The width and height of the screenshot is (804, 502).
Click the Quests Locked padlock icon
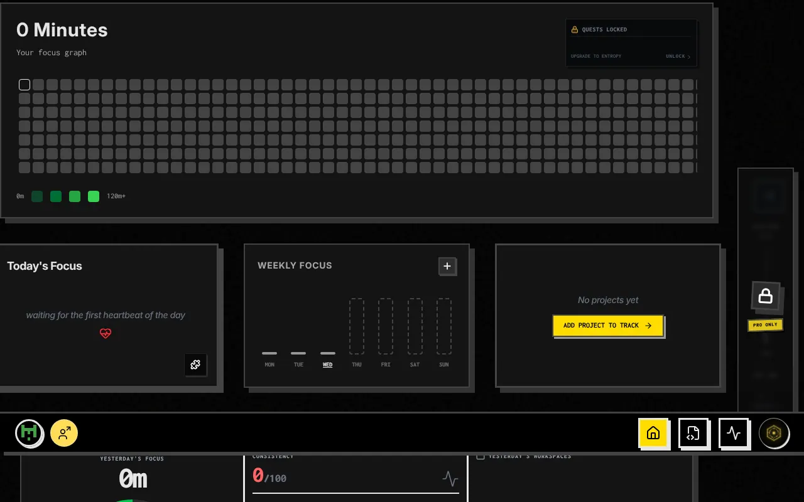(575, 29)
